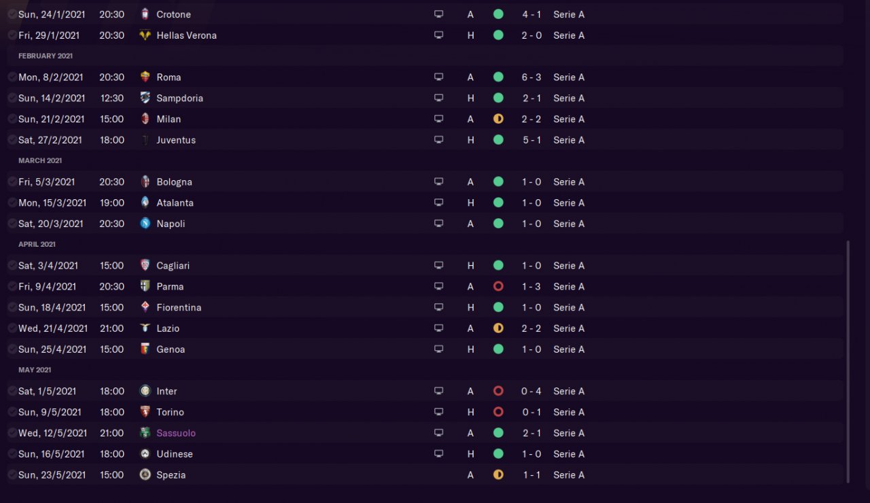Click the green win indicator for Atalanta match
This screenshot has width=870, height=503.
pyautogui.click(x=498, y=203)
